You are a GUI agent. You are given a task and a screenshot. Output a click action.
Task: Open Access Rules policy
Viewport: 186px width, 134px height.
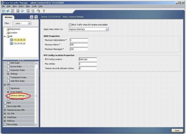click(16, 67)
